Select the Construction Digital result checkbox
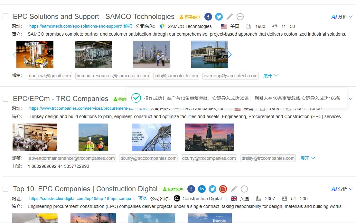This screenshot has height=223, width=356. point(5,189)
